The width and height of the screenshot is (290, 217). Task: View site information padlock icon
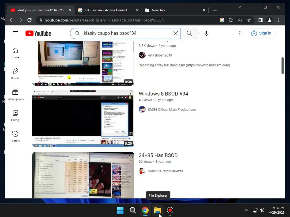41,20
